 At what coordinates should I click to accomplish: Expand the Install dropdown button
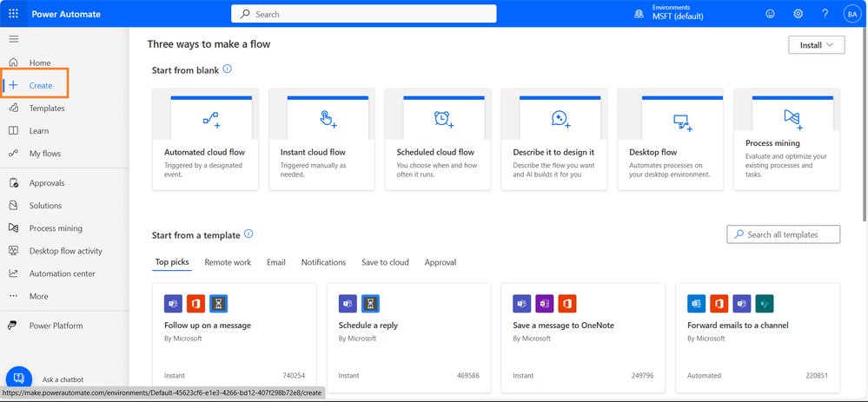point(817,45)
